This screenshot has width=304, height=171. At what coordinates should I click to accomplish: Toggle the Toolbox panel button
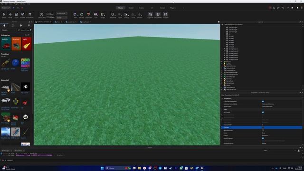165,15
